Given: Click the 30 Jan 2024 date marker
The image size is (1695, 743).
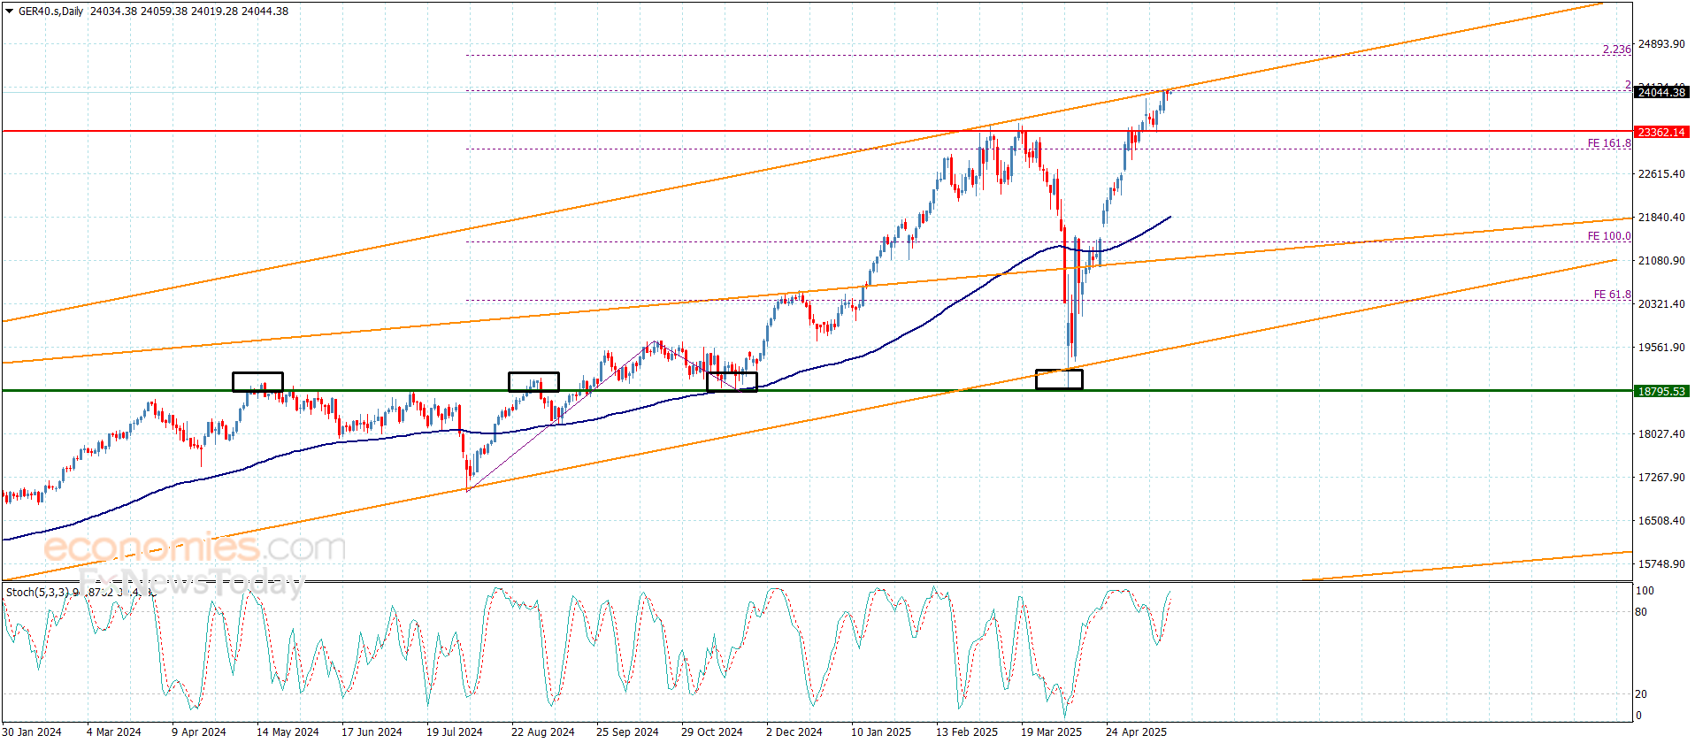Looking at the screenshot, I should pyautogui.click(x=32, y=732).
